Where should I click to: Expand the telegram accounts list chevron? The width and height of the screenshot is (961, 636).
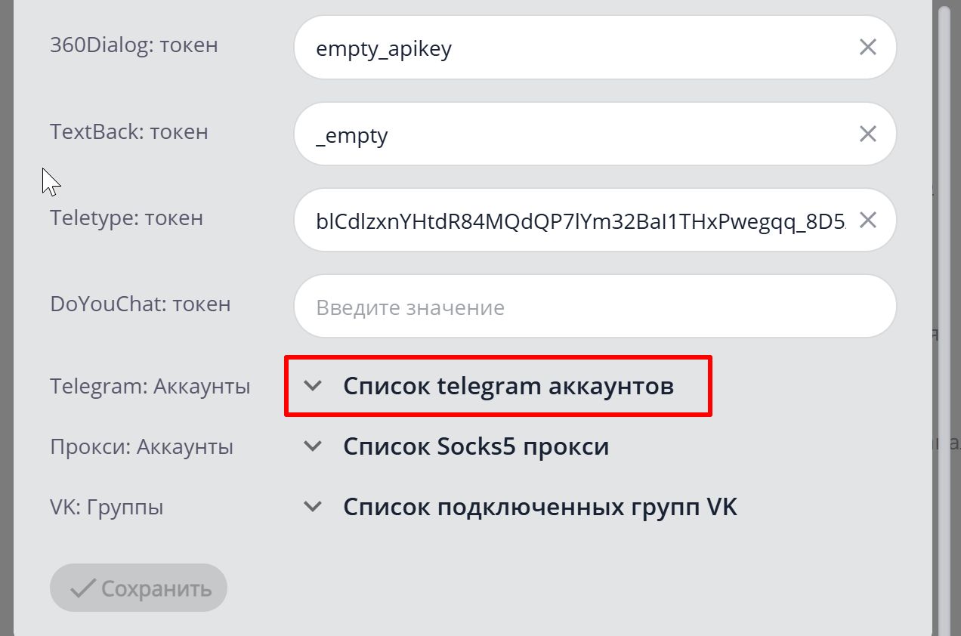313,386
